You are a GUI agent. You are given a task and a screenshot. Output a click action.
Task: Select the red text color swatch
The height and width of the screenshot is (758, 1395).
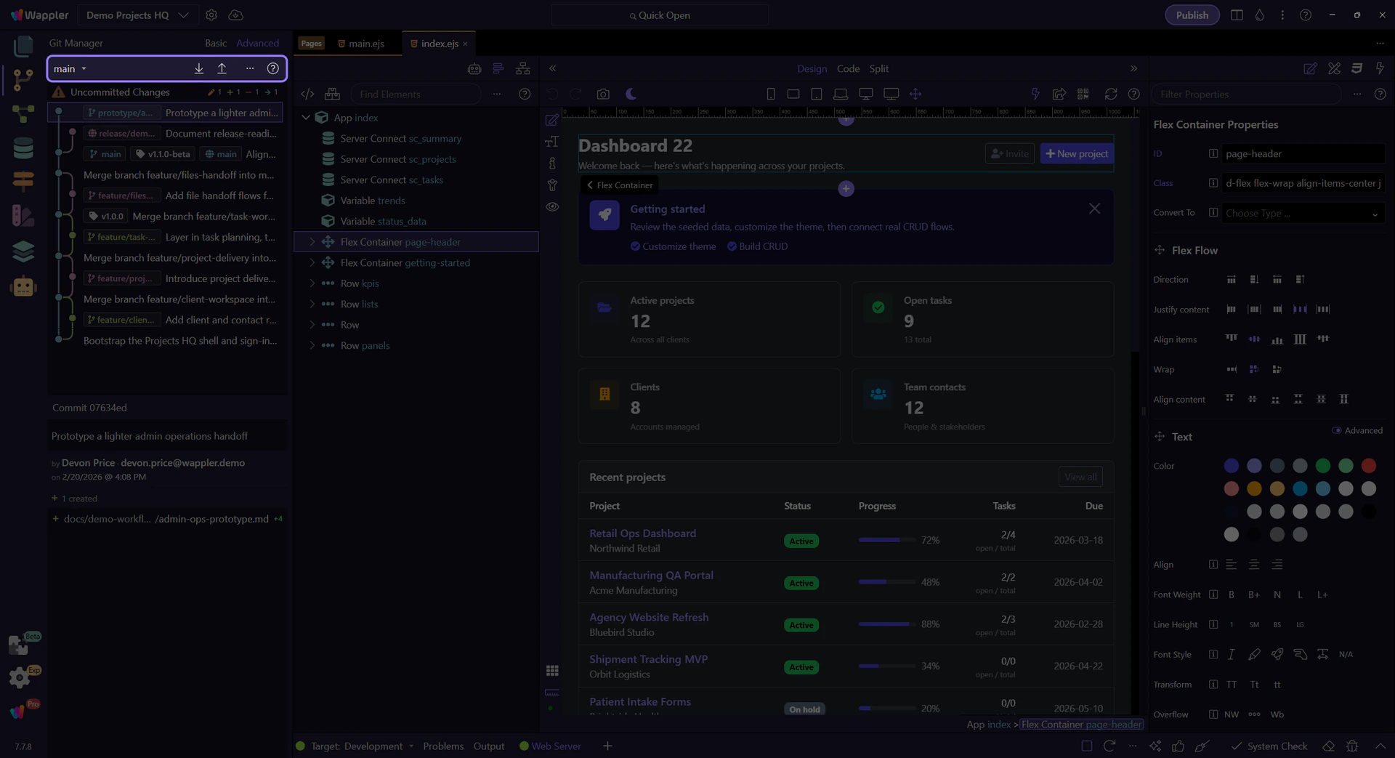pos(1368,466)
